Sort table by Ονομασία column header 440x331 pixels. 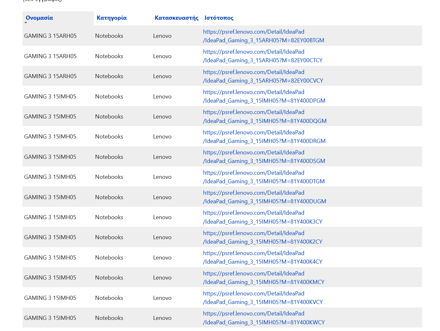(39, 18)
